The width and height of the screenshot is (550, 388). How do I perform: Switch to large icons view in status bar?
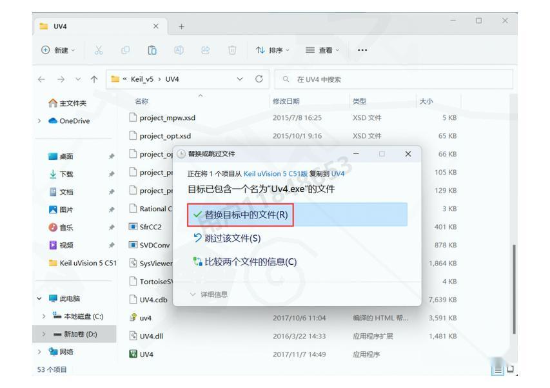[510, 369]
